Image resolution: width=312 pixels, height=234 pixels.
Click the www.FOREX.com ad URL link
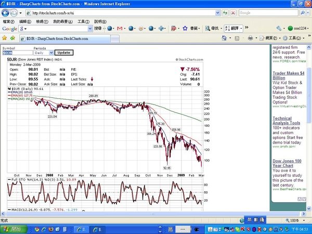(289, 61)
